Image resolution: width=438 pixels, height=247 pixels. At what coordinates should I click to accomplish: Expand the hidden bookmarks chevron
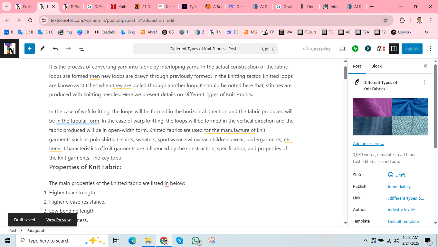(426, 32)
